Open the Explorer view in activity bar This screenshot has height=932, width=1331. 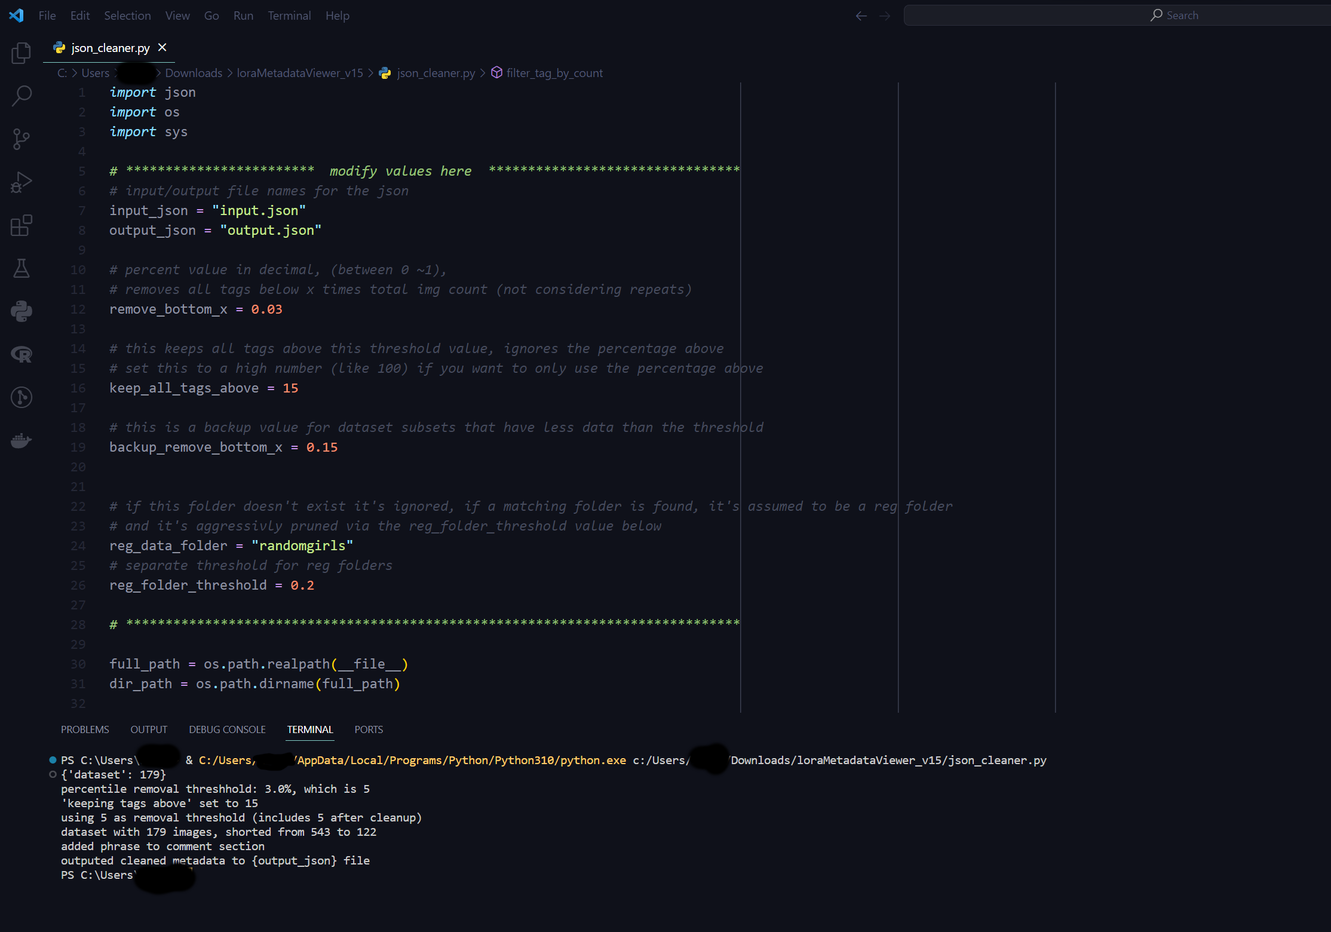coord(21,53)
